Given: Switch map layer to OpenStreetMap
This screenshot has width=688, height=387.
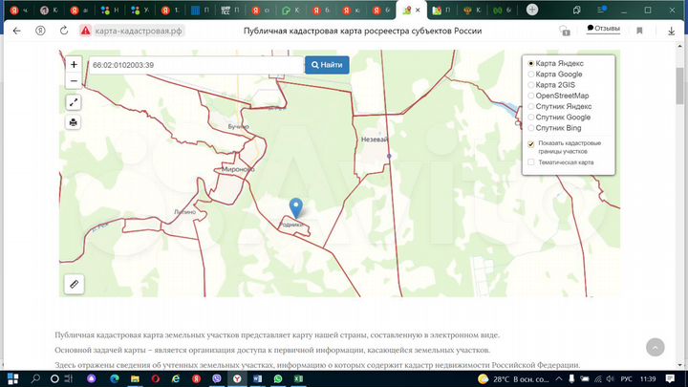Looking at the screenshot, I should [531, 96].
